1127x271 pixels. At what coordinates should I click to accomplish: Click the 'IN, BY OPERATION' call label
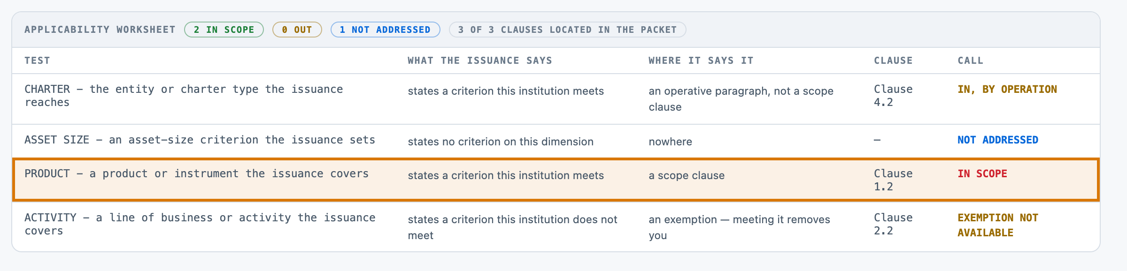1007,89
